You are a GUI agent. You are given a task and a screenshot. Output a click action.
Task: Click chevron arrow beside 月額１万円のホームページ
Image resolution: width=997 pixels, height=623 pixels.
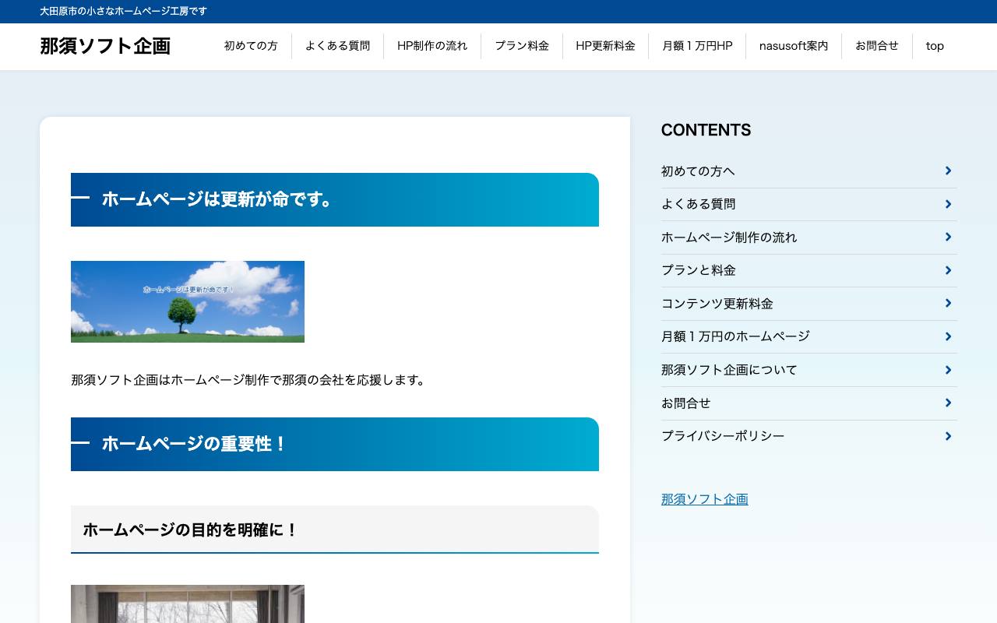coord(948,336)
